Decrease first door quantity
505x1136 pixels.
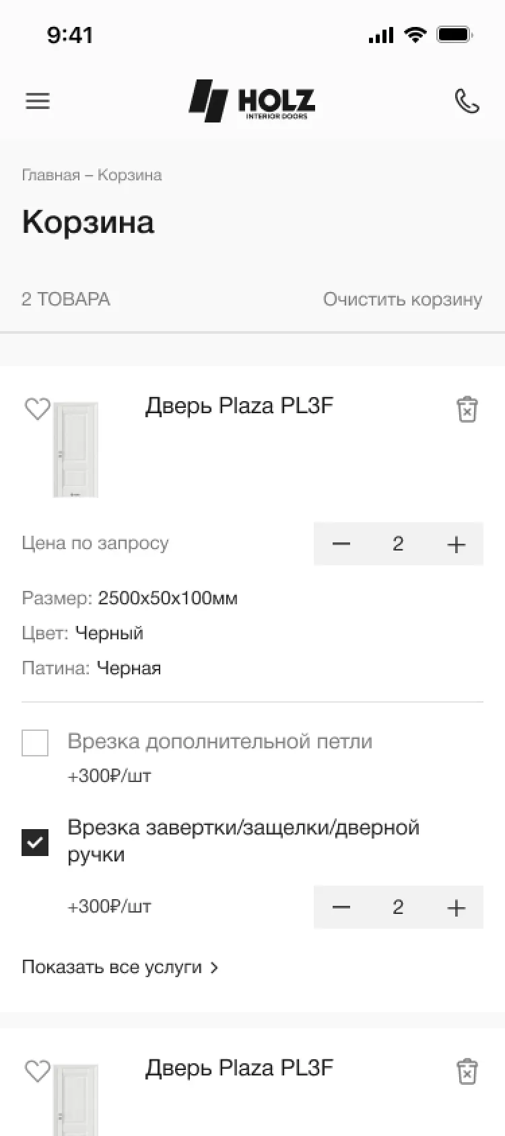click(341, 544)
